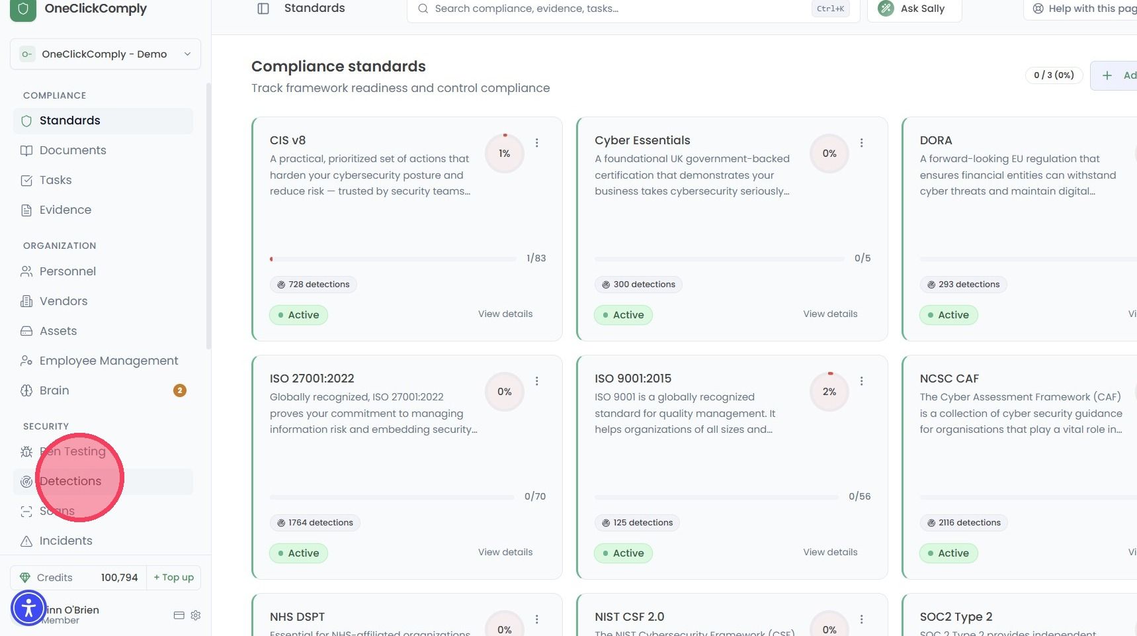
Task: Open NIST CSF 2.0 card options menu
Action: (x=862, y=619)
